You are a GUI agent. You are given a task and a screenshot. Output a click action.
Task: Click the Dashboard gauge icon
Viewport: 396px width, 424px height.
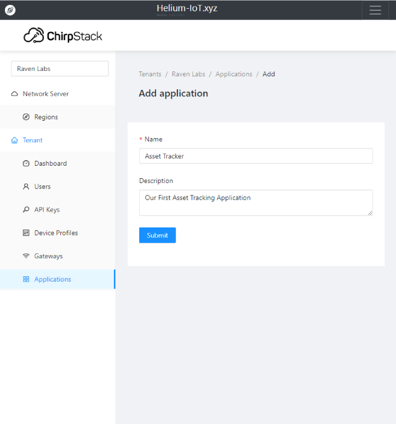pos(26,164)
